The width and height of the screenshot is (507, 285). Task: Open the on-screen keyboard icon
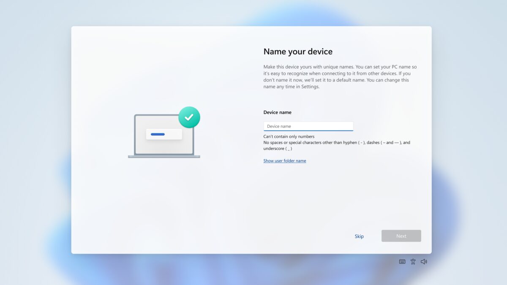[x=402, y=262]
